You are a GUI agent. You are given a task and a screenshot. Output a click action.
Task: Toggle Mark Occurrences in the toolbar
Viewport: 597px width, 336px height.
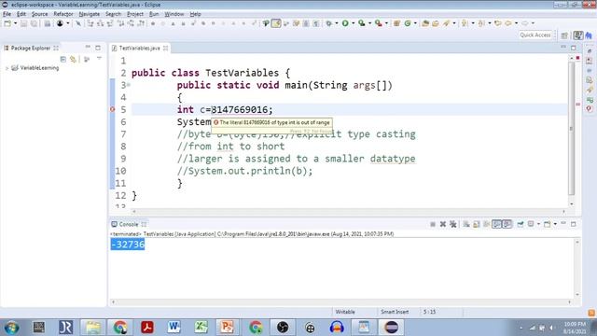[x=276, y=23]
